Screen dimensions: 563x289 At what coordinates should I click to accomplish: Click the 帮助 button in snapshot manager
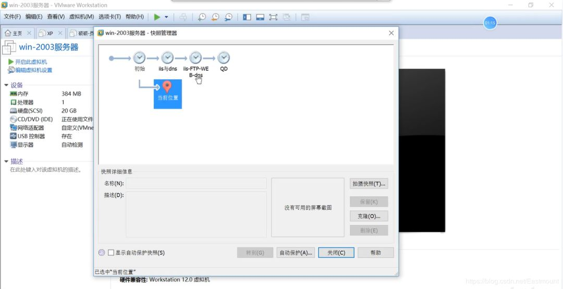[375, 253]
